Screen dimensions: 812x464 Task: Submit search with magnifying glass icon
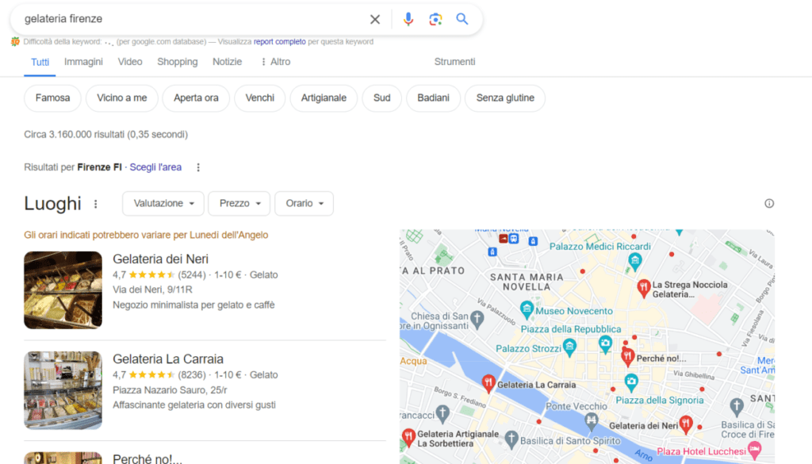pyautogui.click(x=462, y=19)
